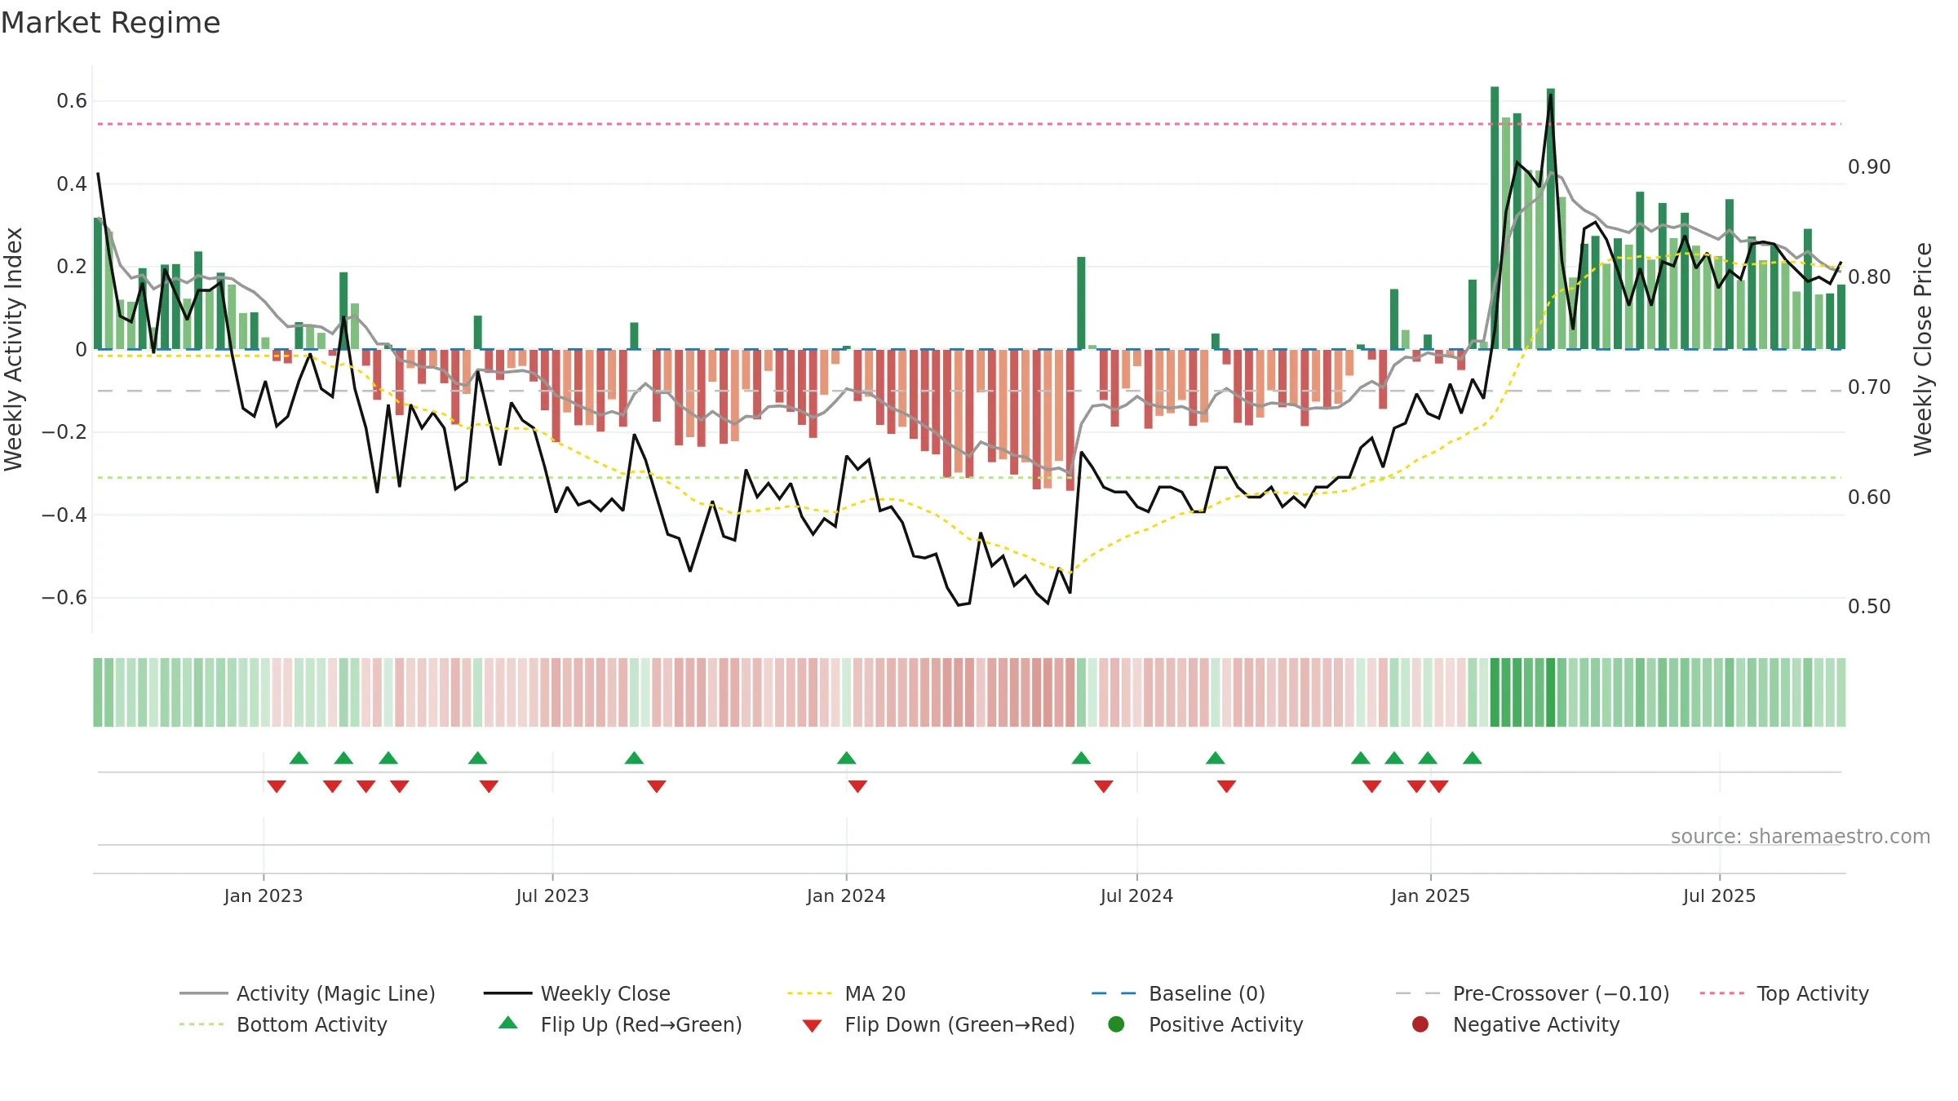Click the 0.4 left axis tick
1958x1101 pixels.
click(72, 183)
